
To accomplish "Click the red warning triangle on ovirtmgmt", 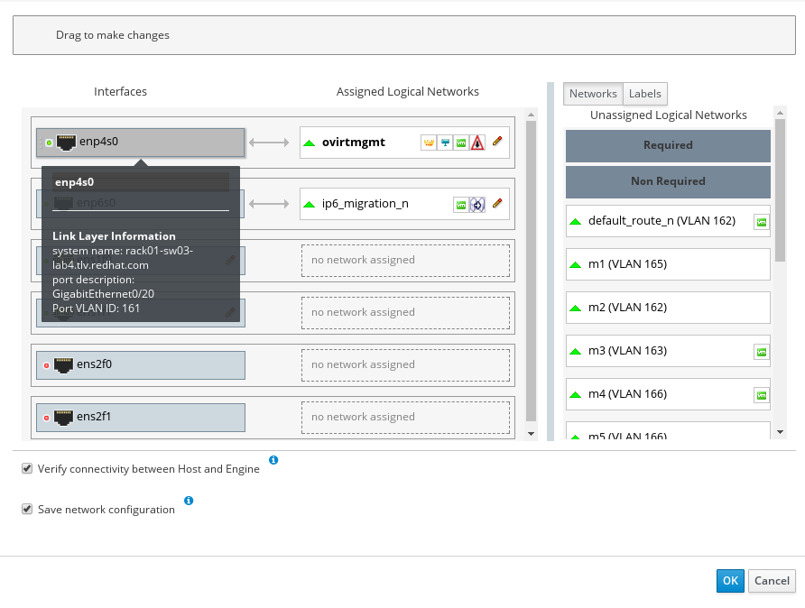I will pyautogui.click(x=477, y=143).
